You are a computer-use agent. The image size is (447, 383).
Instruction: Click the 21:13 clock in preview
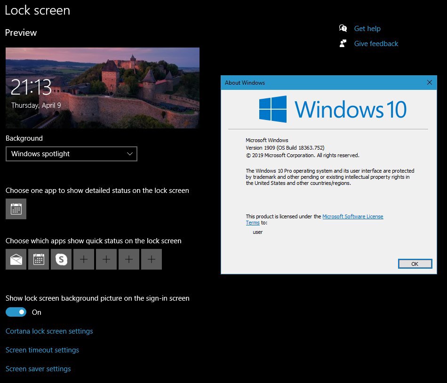(31, 87)
